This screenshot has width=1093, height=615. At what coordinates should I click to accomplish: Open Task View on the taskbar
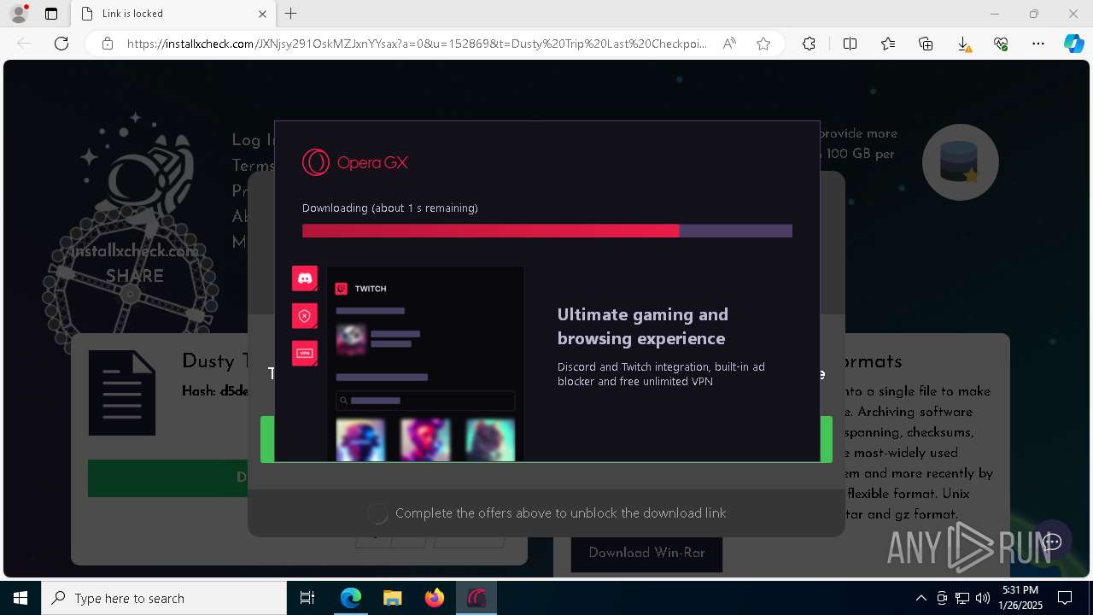point(308,598)
